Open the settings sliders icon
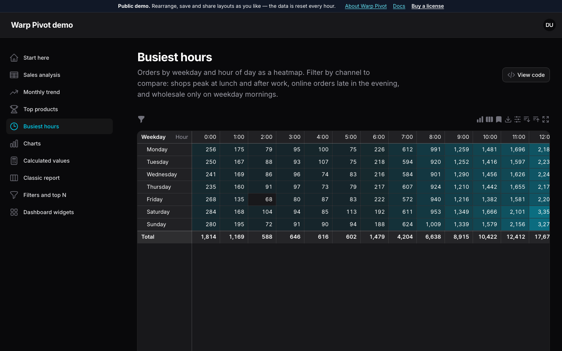Image resolution: width=562 pixels, height=351 pixels. click(x=518, y=119)
